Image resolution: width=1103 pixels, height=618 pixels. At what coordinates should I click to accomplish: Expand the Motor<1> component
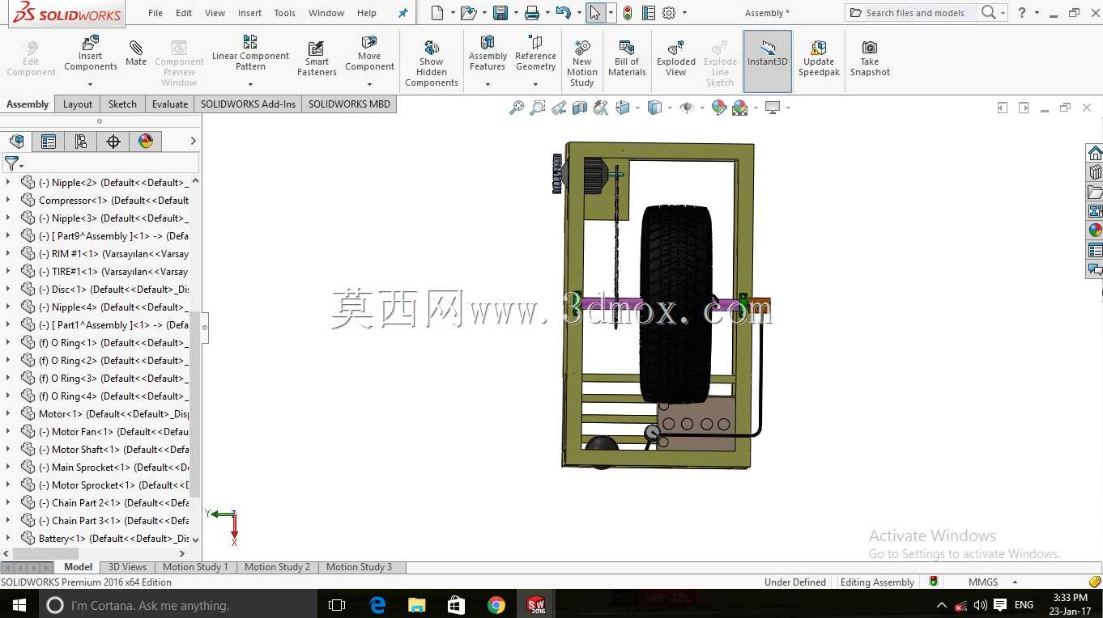pyautogui.click(x=8, y=414)
